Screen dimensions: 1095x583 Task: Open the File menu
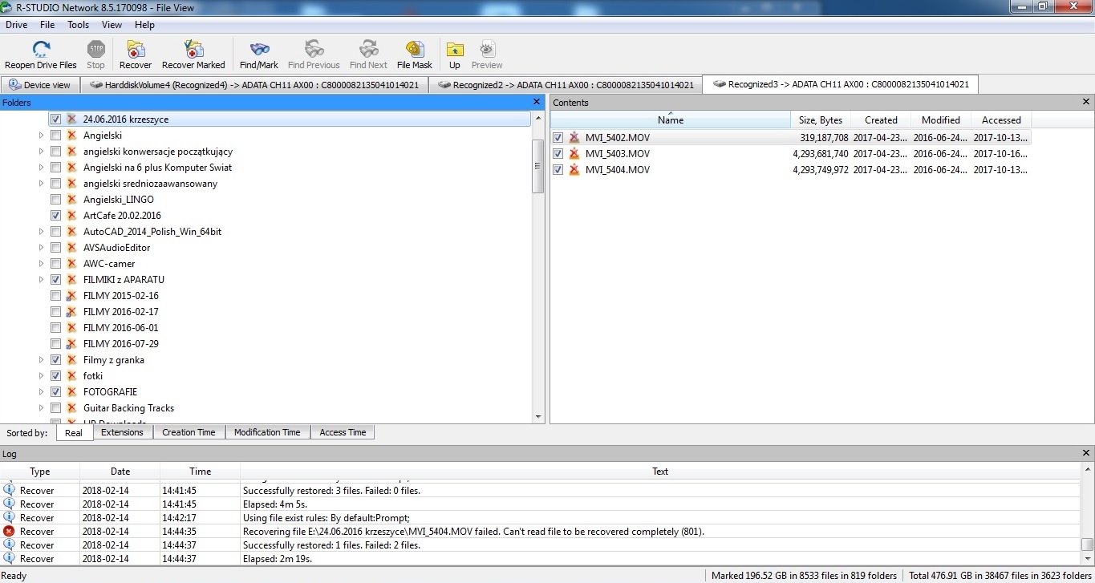click(x=47, y=25)
